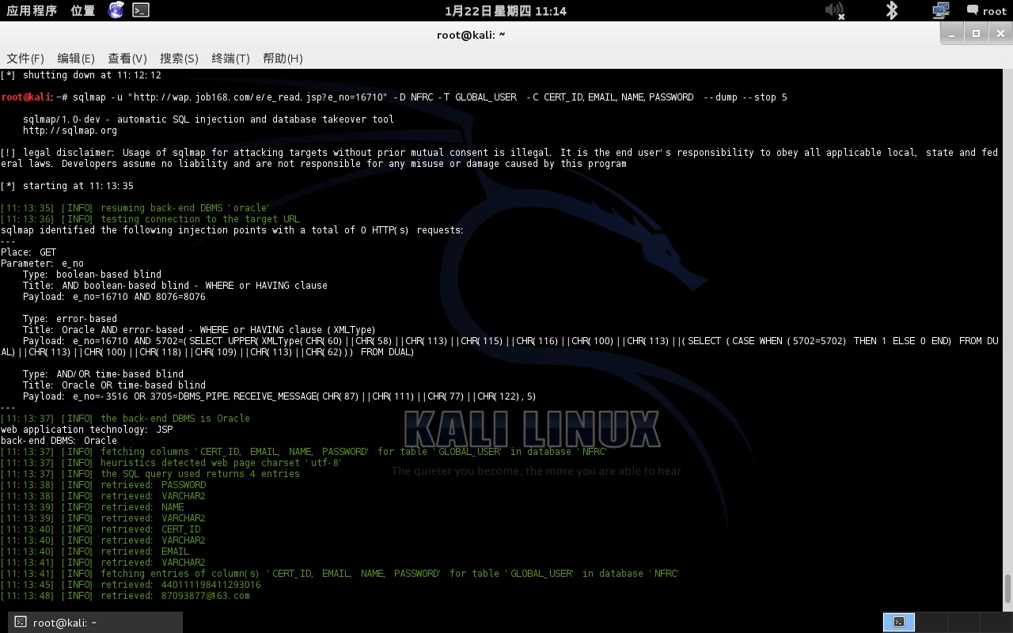This screenshot has height=633, width=1013.
Task: Open the 位置 (Places) menu
Action: [82, 11]
